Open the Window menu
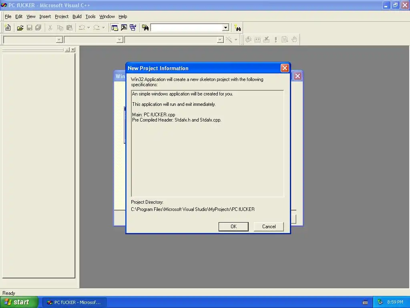The height and width of the screenshot is (308, 410). pyautogui.click(x=107, y=16)
